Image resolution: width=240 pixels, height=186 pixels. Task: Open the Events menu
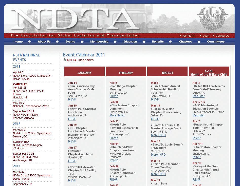70,42
